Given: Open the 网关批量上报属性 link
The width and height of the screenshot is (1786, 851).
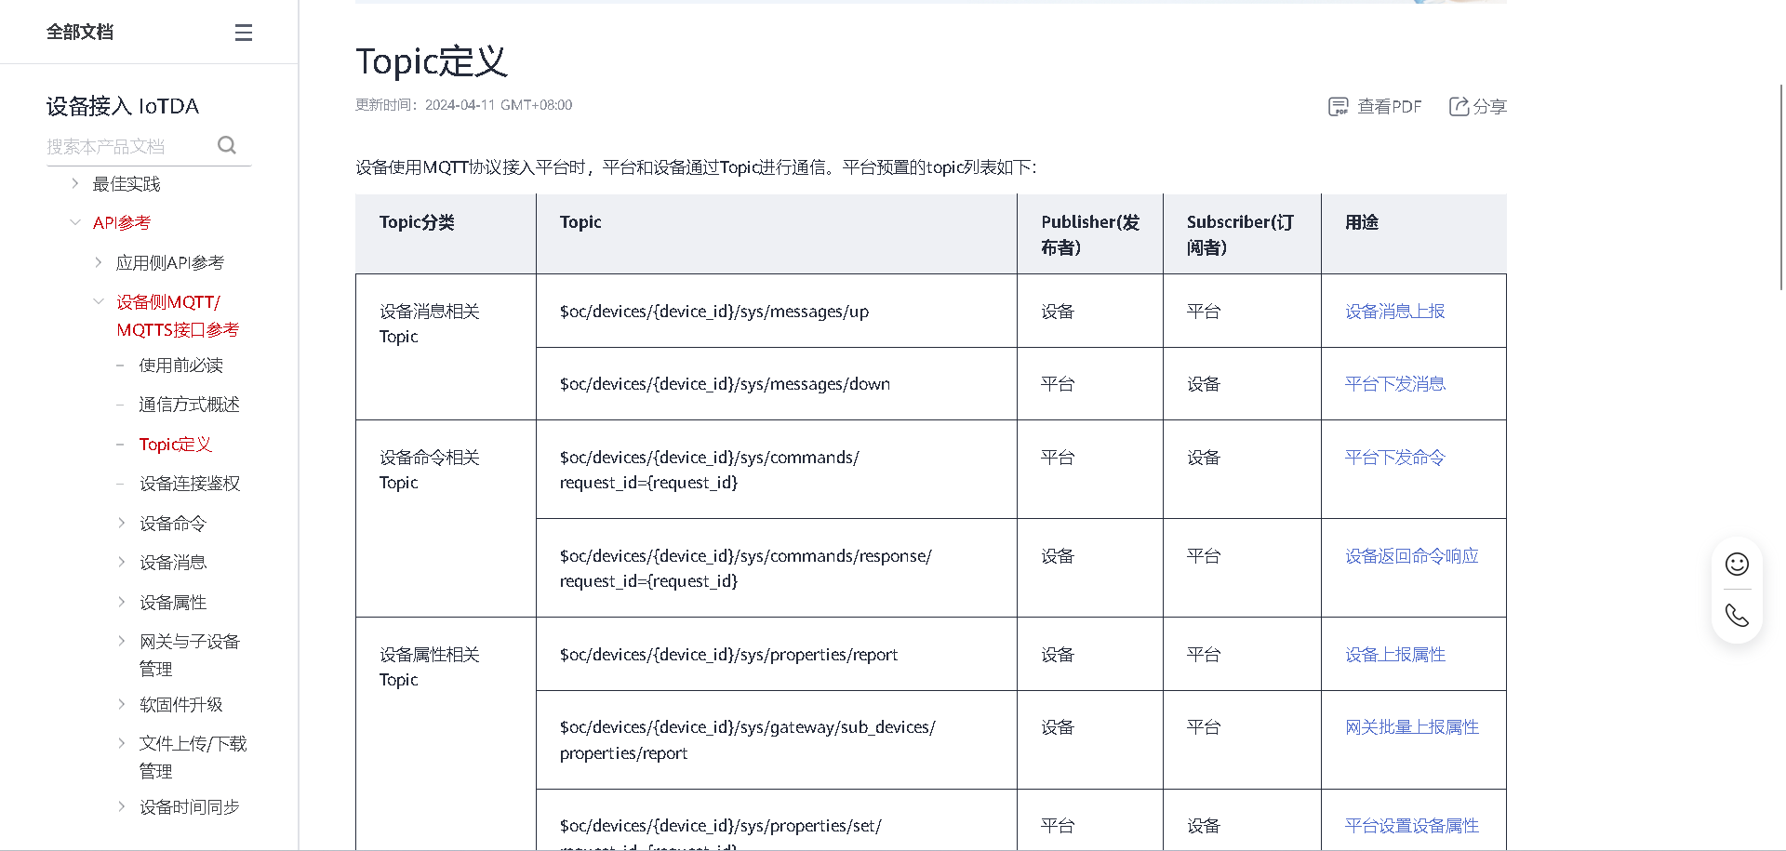Looking at the screenshot, I should pyautogui.click(x=1412, y=726).
